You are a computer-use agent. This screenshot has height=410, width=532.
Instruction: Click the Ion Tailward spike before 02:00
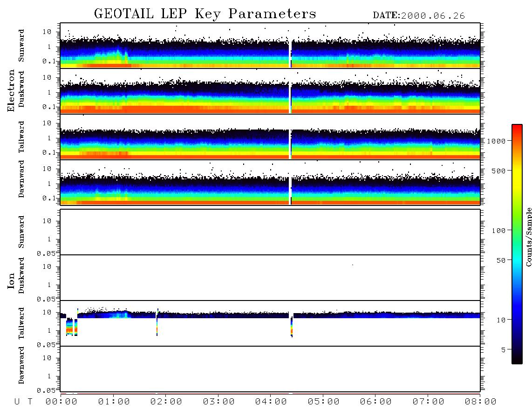(157, 322)
